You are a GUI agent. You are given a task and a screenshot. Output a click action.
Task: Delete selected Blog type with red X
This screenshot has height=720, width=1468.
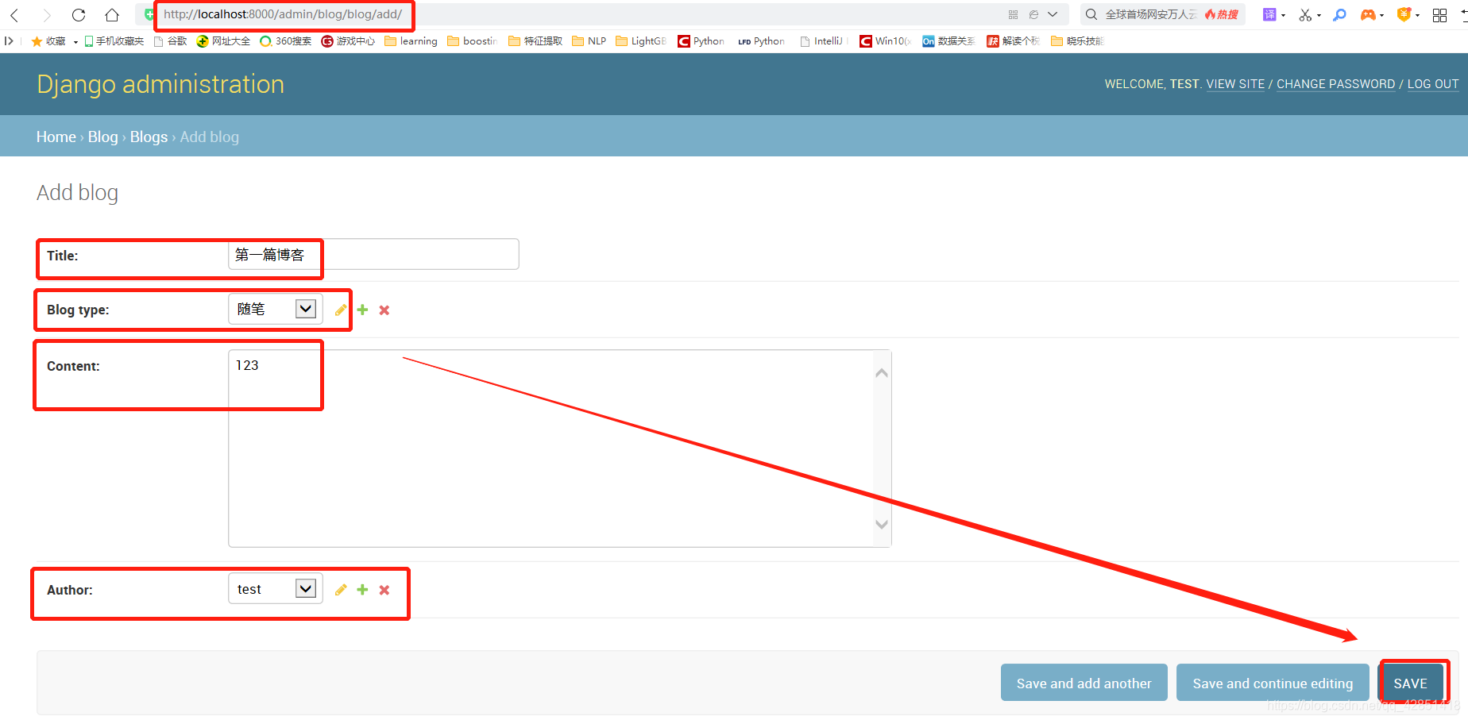pos(384,310)
